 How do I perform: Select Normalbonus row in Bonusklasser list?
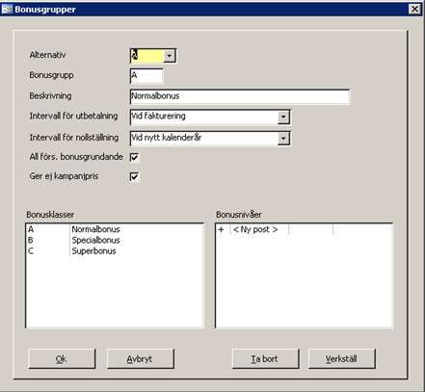(x=115, y=229)
